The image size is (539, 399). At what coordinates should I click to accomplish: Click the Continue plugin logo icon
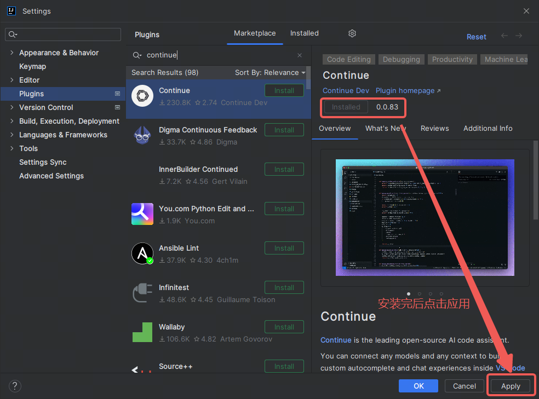pyautogui.click(x=142, y=96)
